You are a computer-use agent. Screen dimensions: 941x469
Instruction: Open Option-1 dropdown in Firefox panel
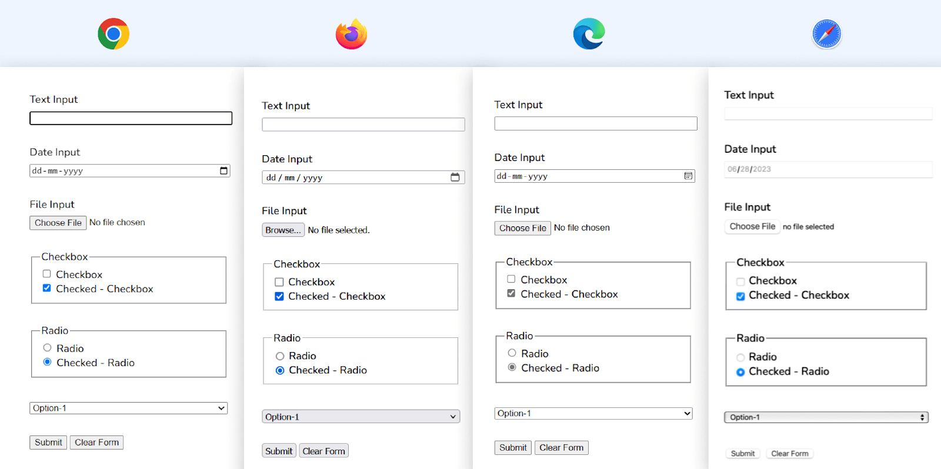(x=361, y=417)
